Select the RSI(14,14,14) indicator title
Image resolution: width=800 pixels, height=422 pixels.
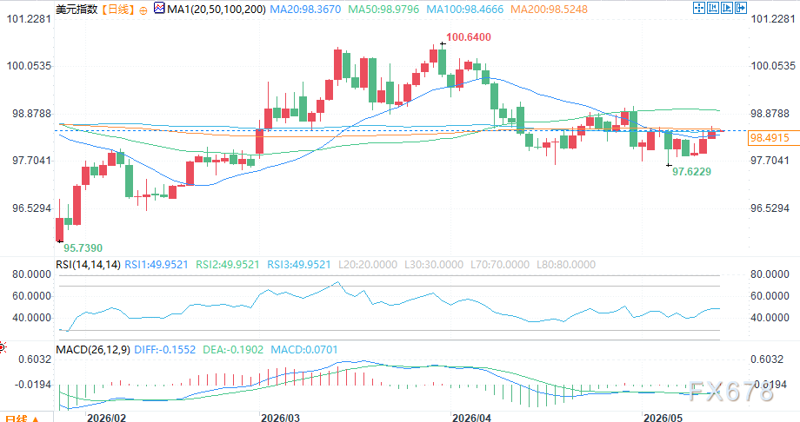tap(89, 265)
